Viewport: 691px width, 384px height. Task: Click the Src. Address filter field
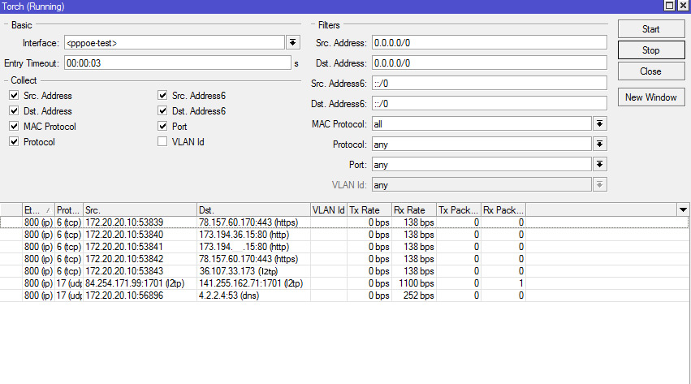(489, 43)
